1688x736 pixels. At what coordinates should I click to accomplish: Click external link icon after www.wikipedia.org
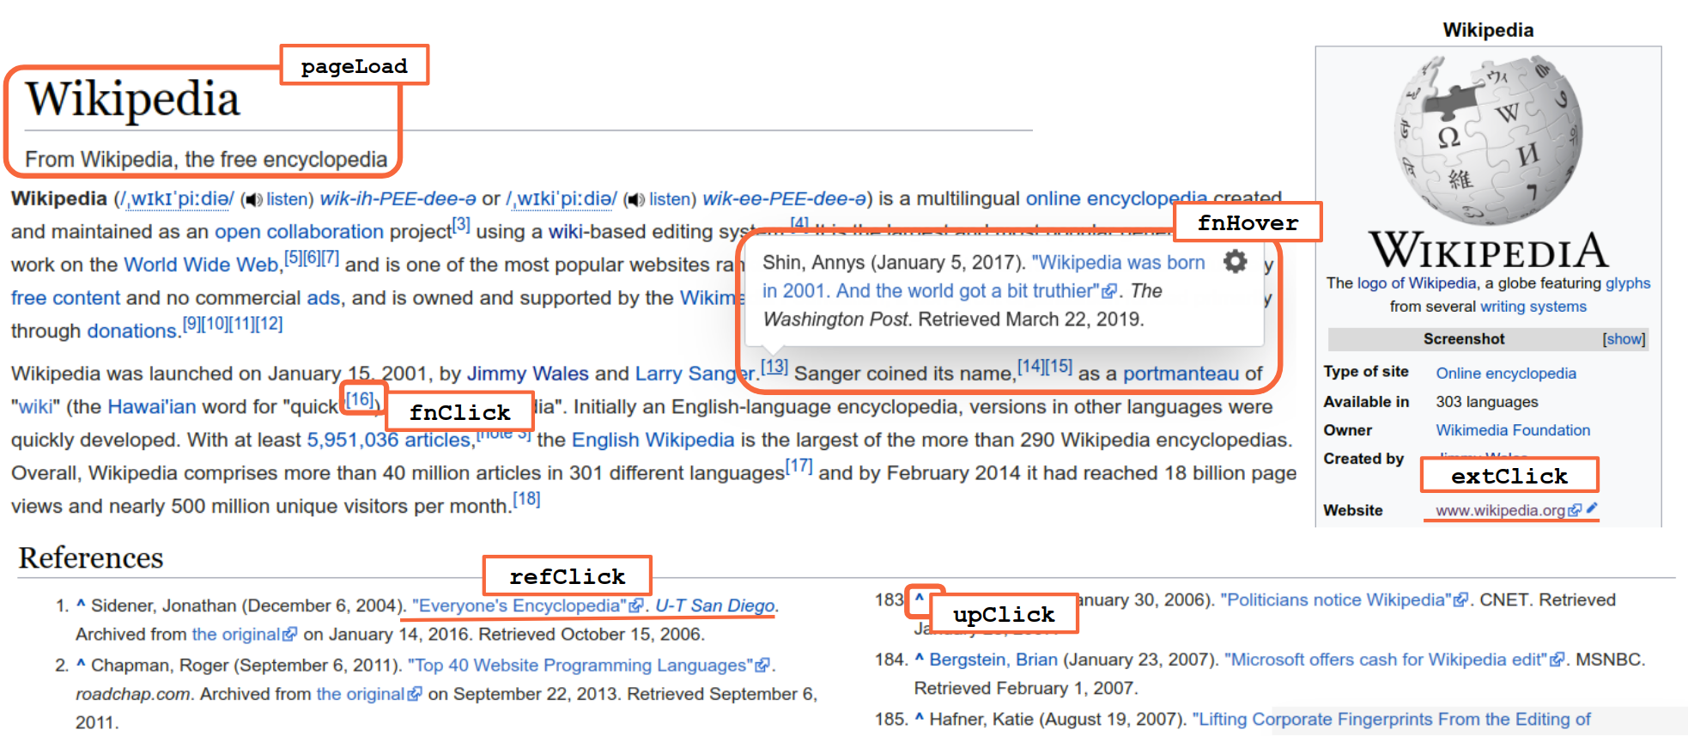pos(1575,510)
